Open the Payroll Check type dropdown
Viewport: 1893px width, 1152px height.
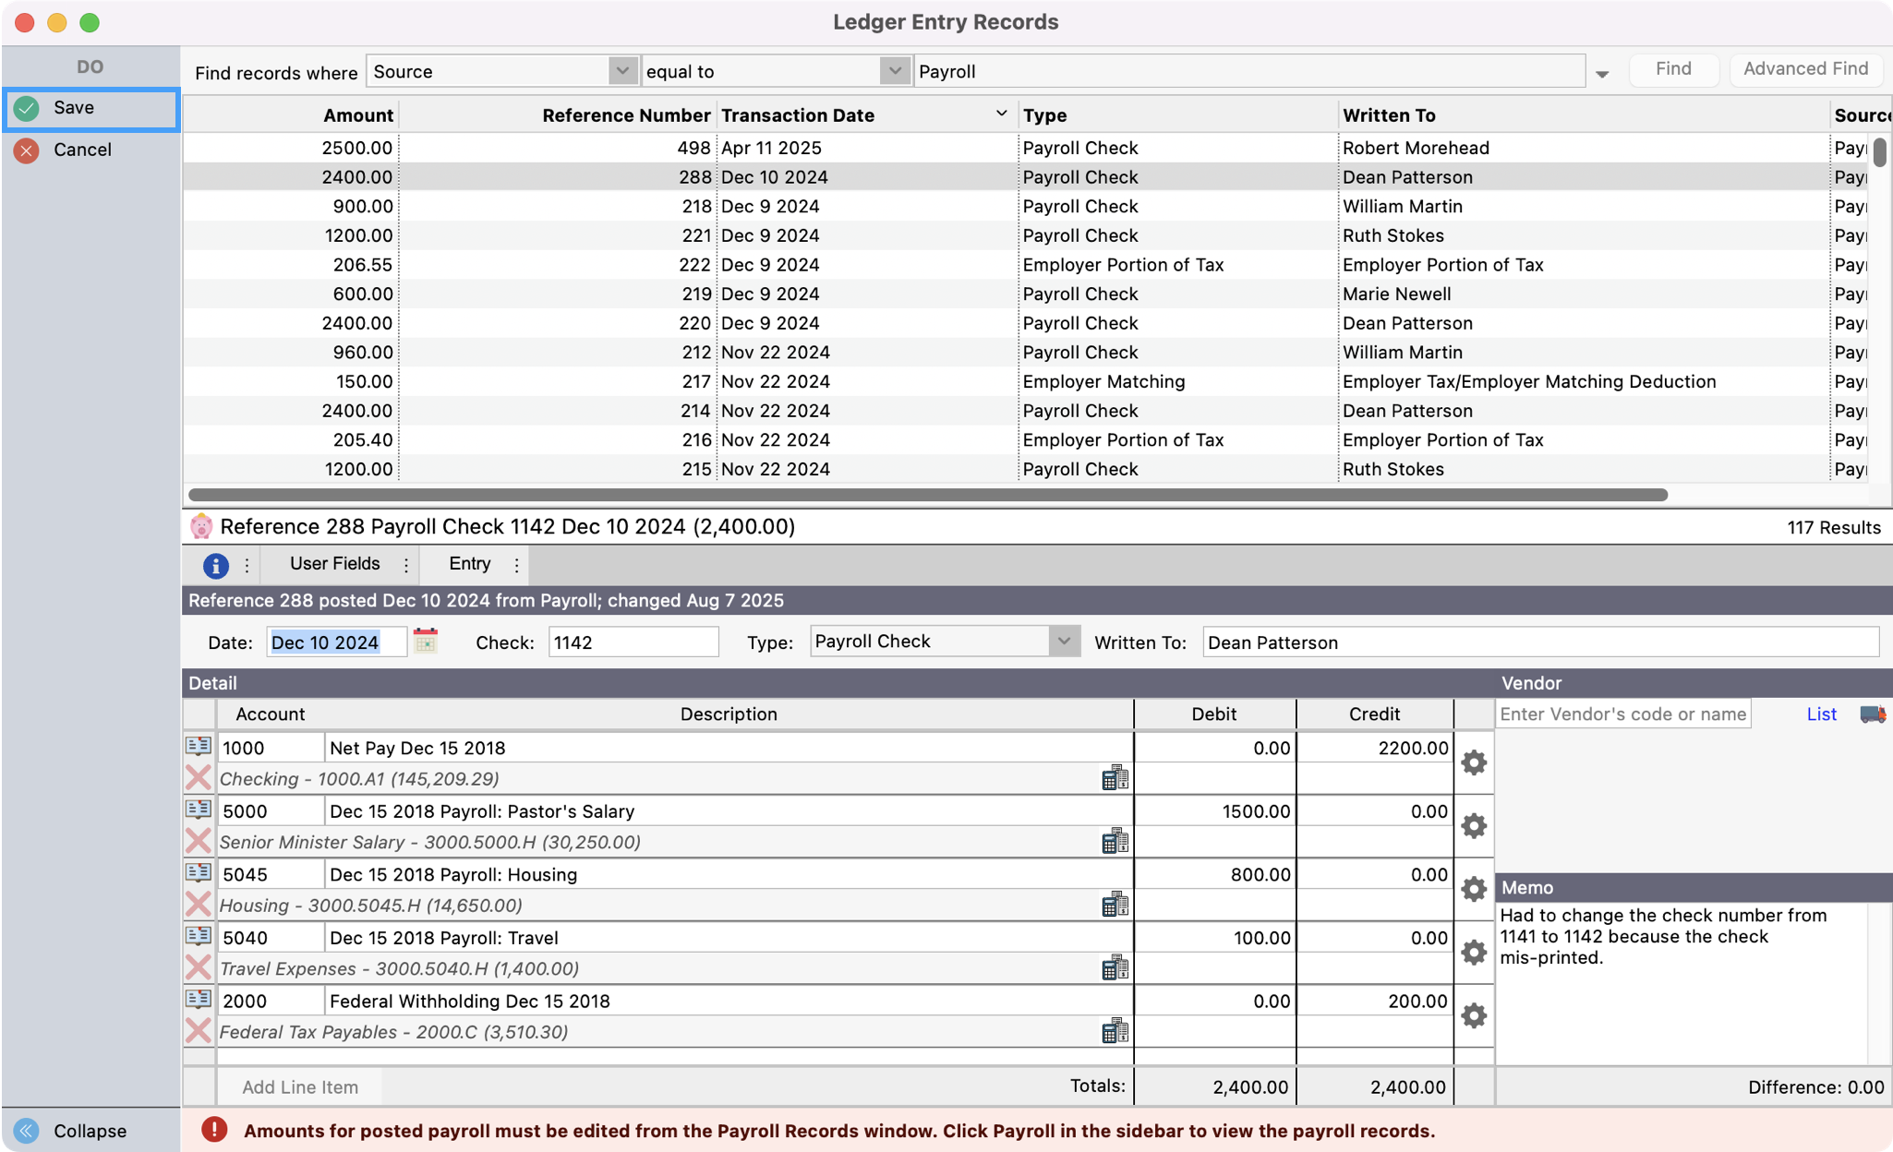[x=1064, y=641]
